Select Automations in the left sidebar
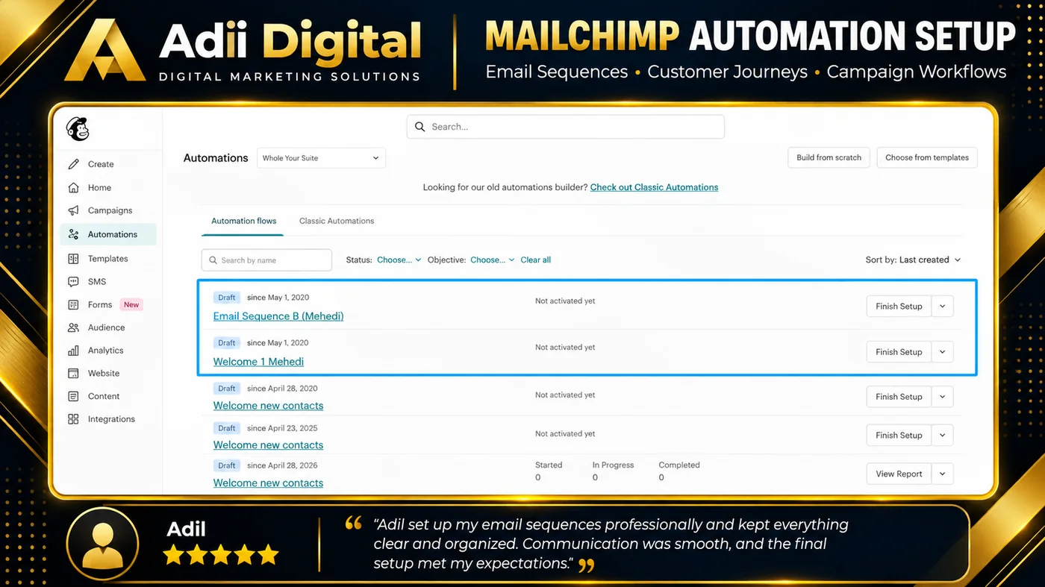 click(108, 234)
